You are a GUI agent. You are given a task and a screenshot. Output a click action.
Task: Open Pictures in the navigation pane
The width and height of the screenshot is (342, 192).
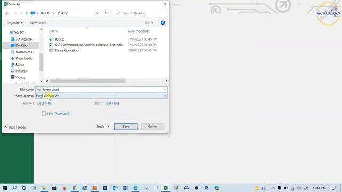(19, 71)
